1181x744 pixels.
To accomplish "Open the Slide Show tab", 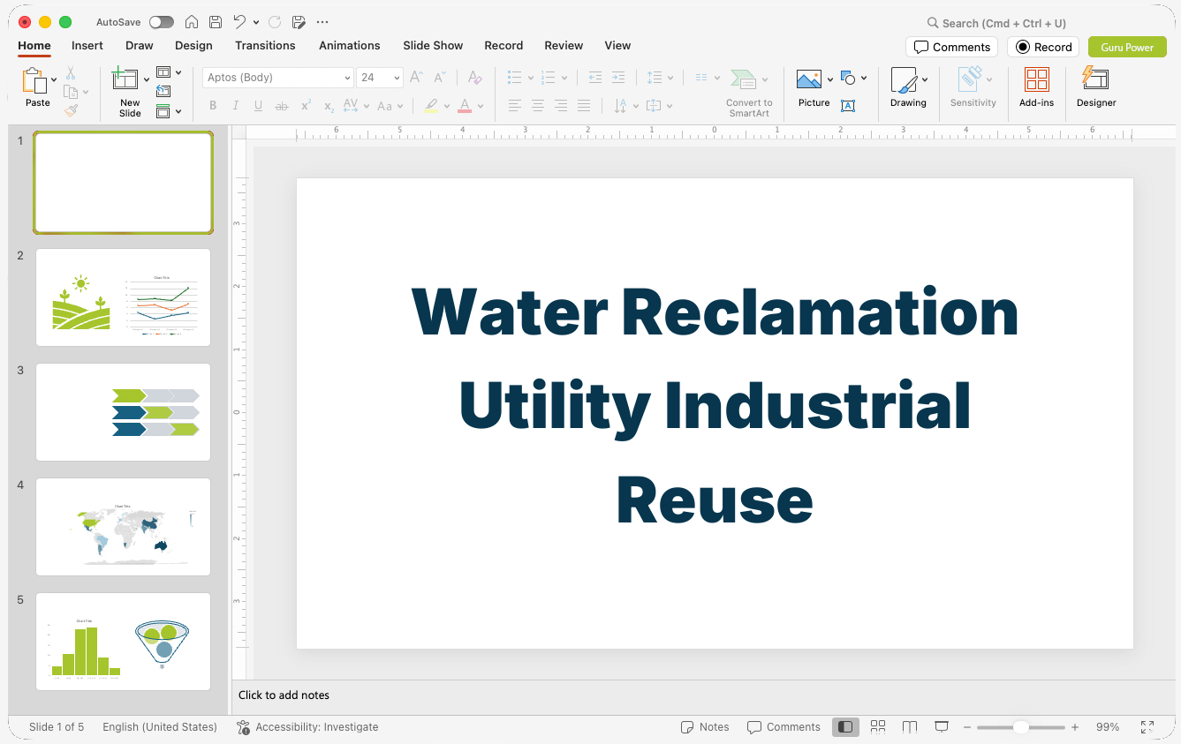I will [x=433, y=45].
